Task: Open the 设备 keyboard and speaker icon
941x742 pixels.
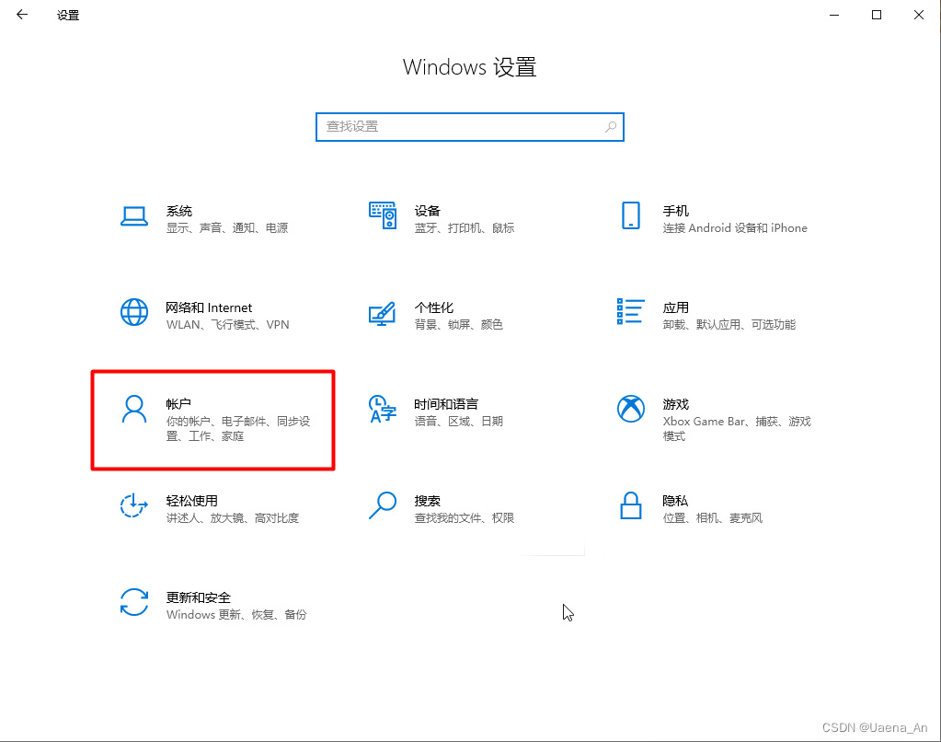Action: click(x=383, y=215)
